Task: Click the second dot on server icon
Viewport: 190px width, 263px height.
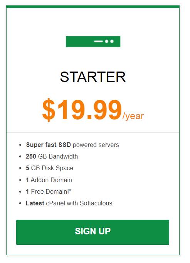Action: point(112,41)
